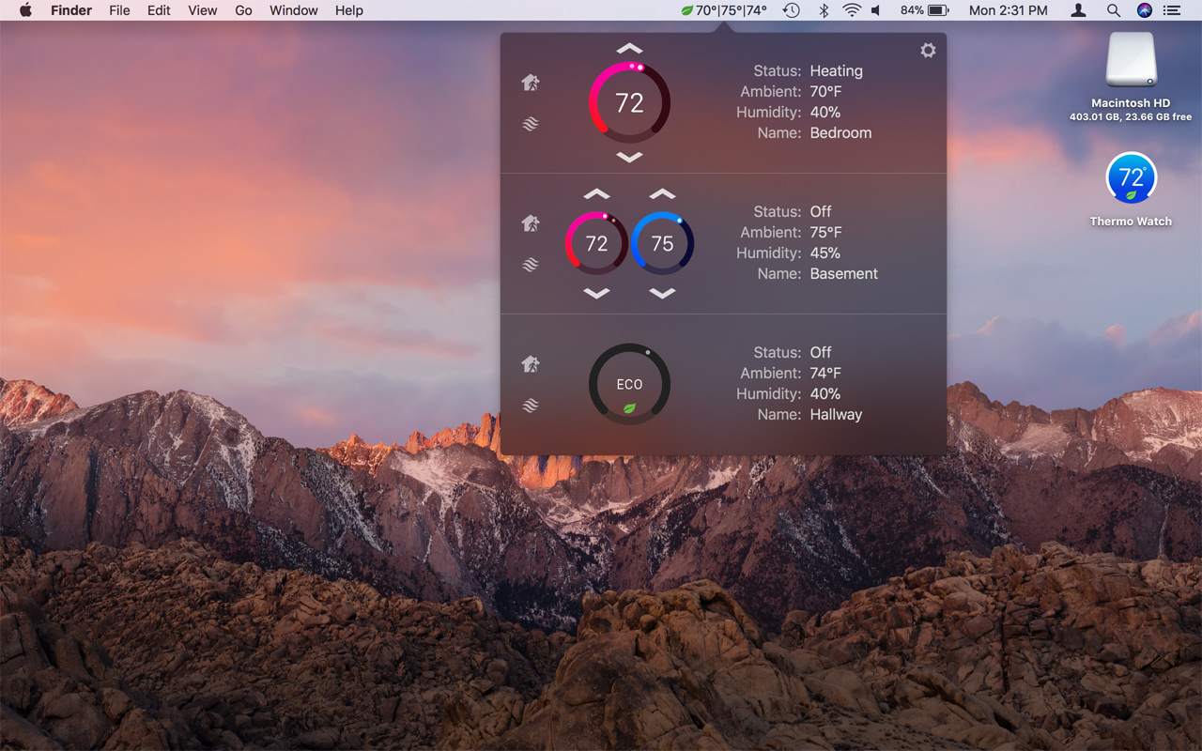
Task: Select the Macintosh HD drive icon
Action: [1131, 61]
